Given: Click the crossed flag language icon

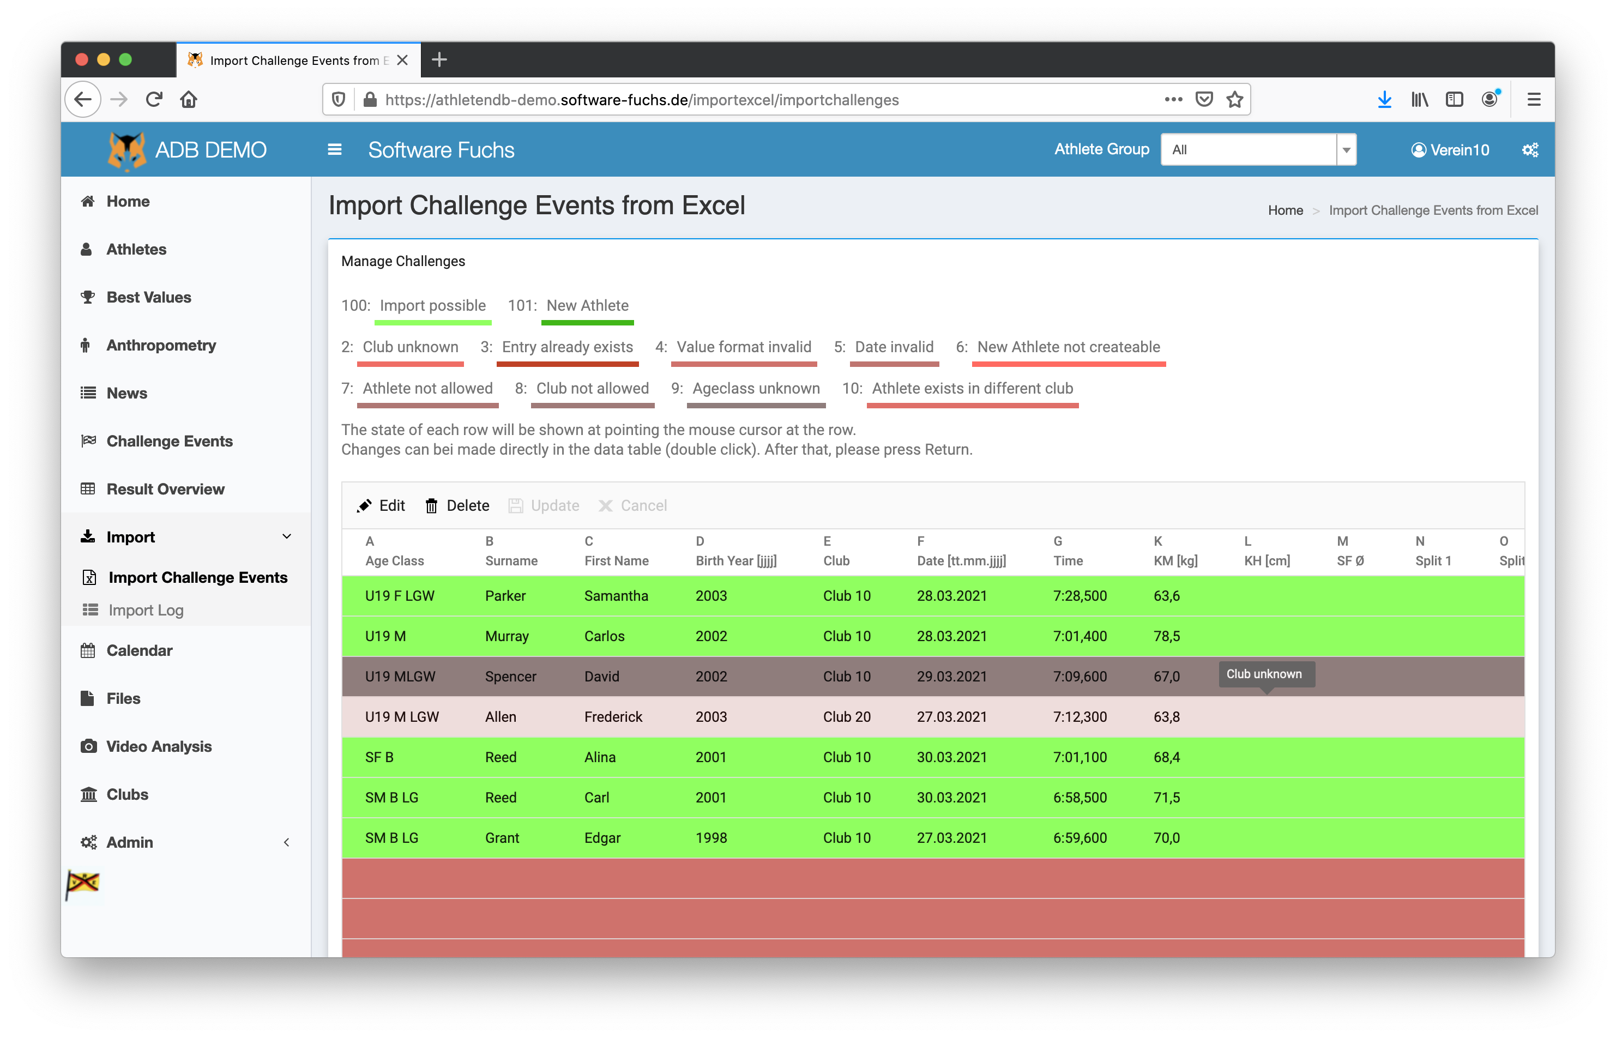Looking at the screenshot, I should pos(82,884).
